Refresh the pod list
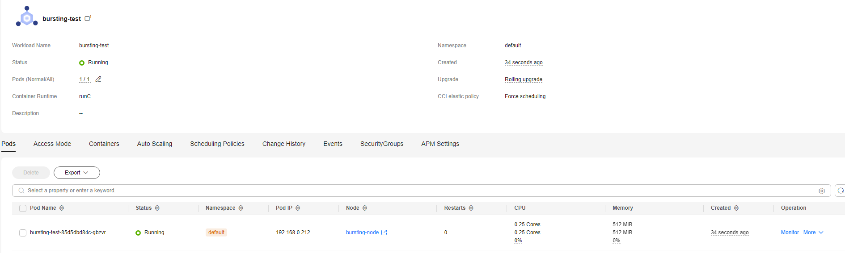 pyautogui.click(x=841, y=191)
